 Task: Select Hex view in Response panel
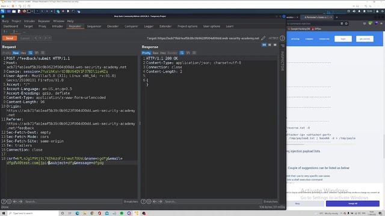coord(163,53)
